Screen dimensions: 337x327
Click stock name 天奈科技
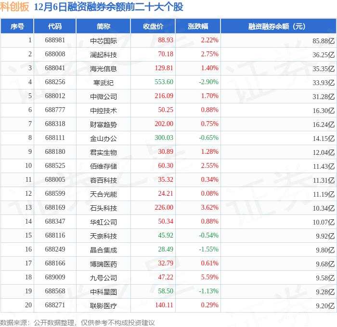click(x=104, y=236)
